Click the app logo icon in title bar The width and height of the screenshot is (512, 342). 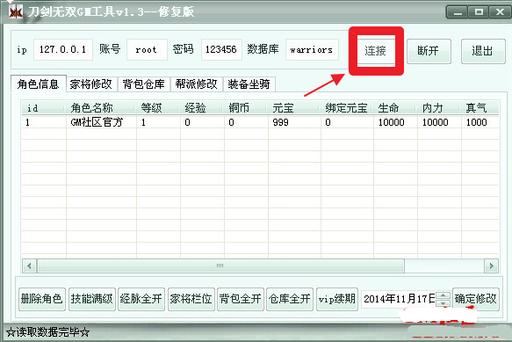point(15,11)
